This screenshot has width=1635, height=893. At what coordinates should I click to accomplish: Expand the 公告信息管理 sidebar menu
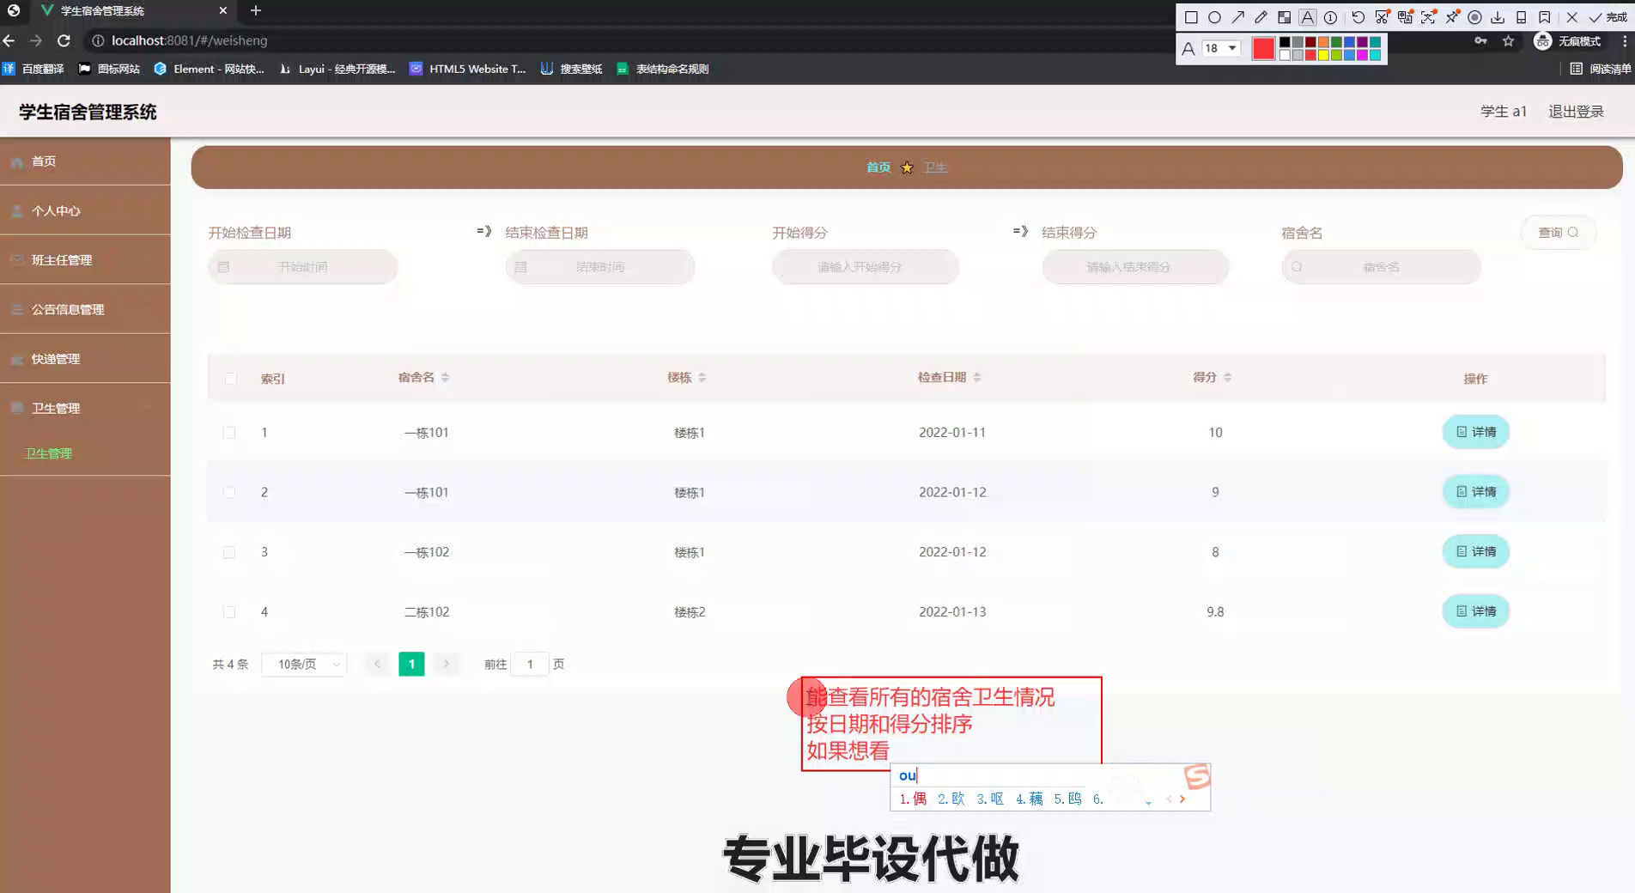(85, 309)
